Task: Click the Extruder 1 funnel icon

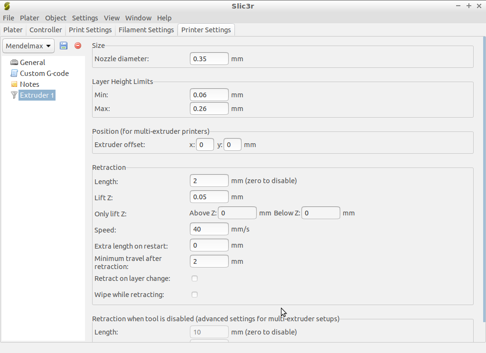Action: pyautogui.click(x=14, y=95)
